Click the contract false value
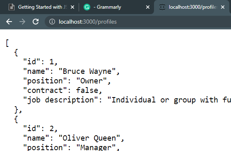This screenshot has width=231, height=151. pos(87,90)
